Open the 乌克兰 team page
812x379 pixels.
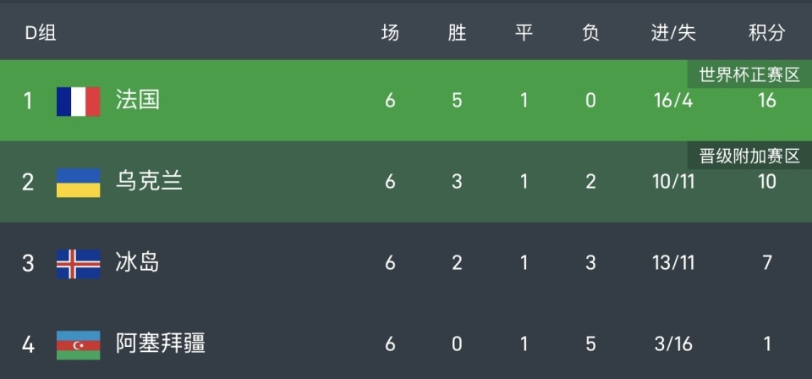[149, 182]
